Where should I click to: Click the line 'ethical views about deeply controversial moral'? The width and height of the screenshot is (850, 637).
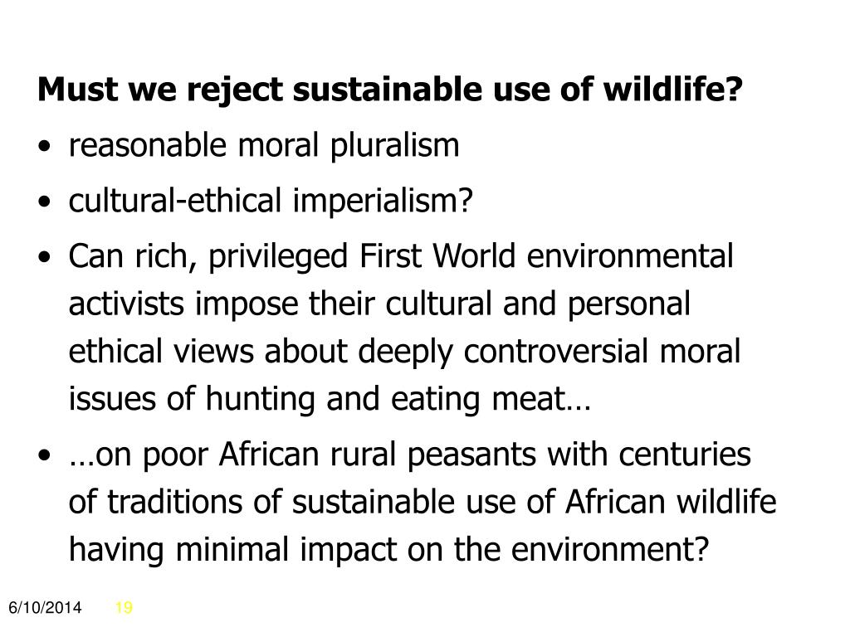click(404, 352)
